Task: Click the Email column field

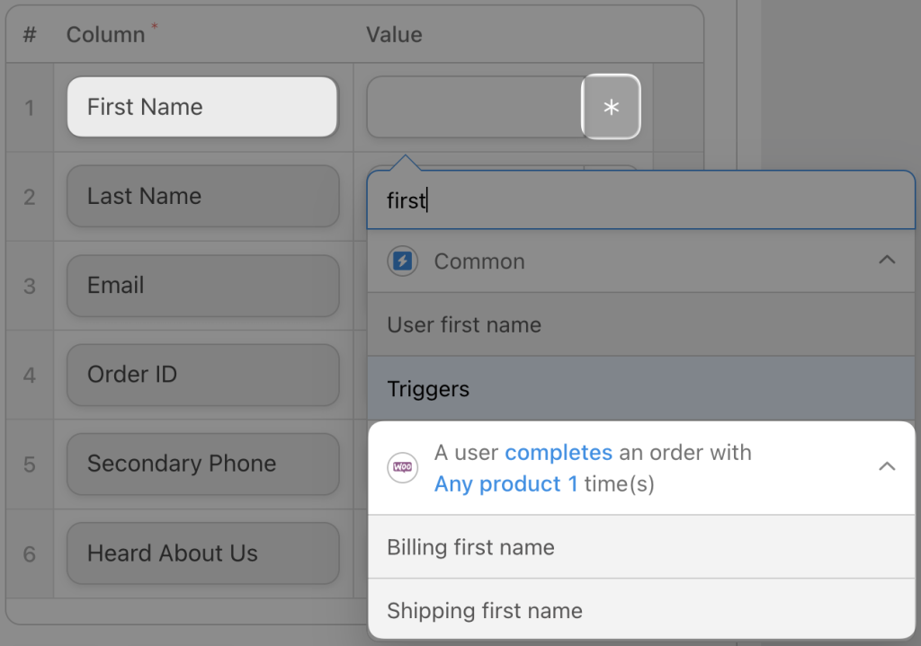Action: tap(201, 285)
